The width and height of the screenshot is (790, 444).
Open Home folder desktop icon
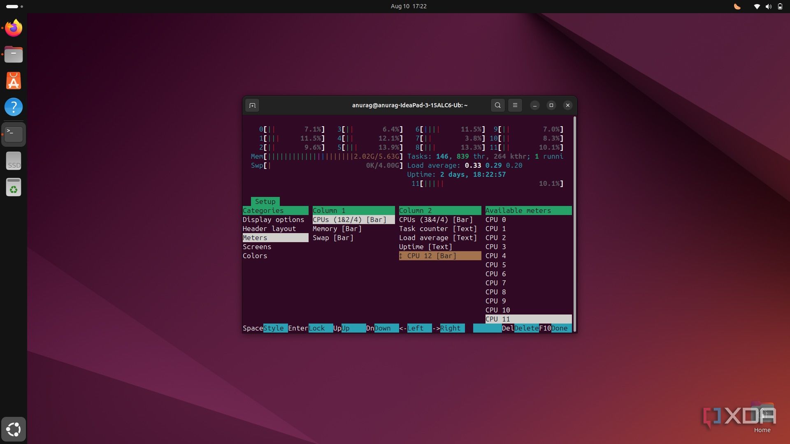[762, 417]
